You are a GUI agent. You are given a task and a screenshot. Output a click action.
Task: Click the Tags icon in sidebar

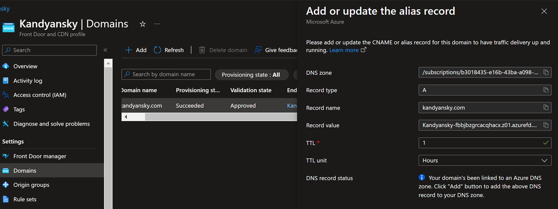coord(6,109)
